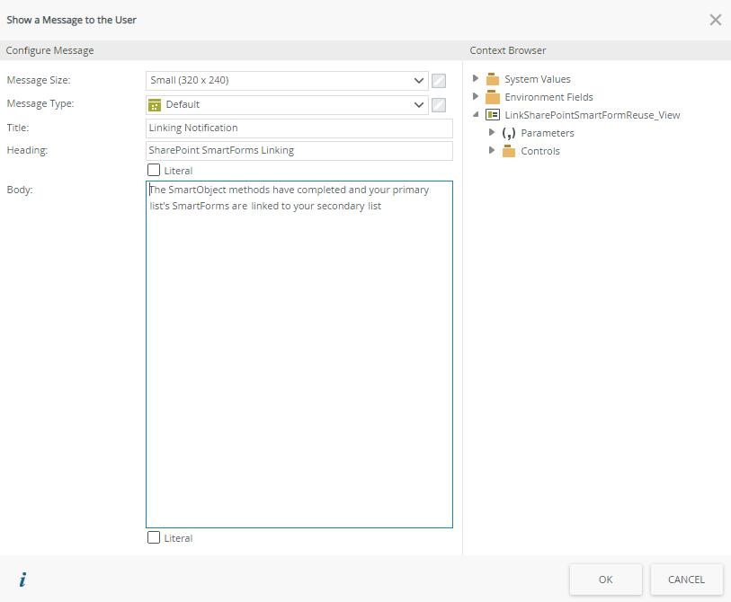Image resolution: width=731 pixels, height=602 pixels.
Task: Click the info icon at bottom left
Action: point(22,580)
